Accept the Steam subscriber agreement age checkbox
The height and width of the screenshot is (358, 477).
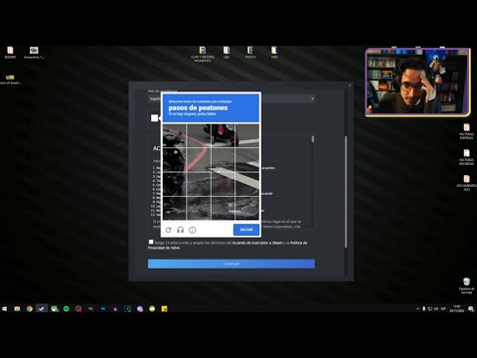[x=151, y=242]
